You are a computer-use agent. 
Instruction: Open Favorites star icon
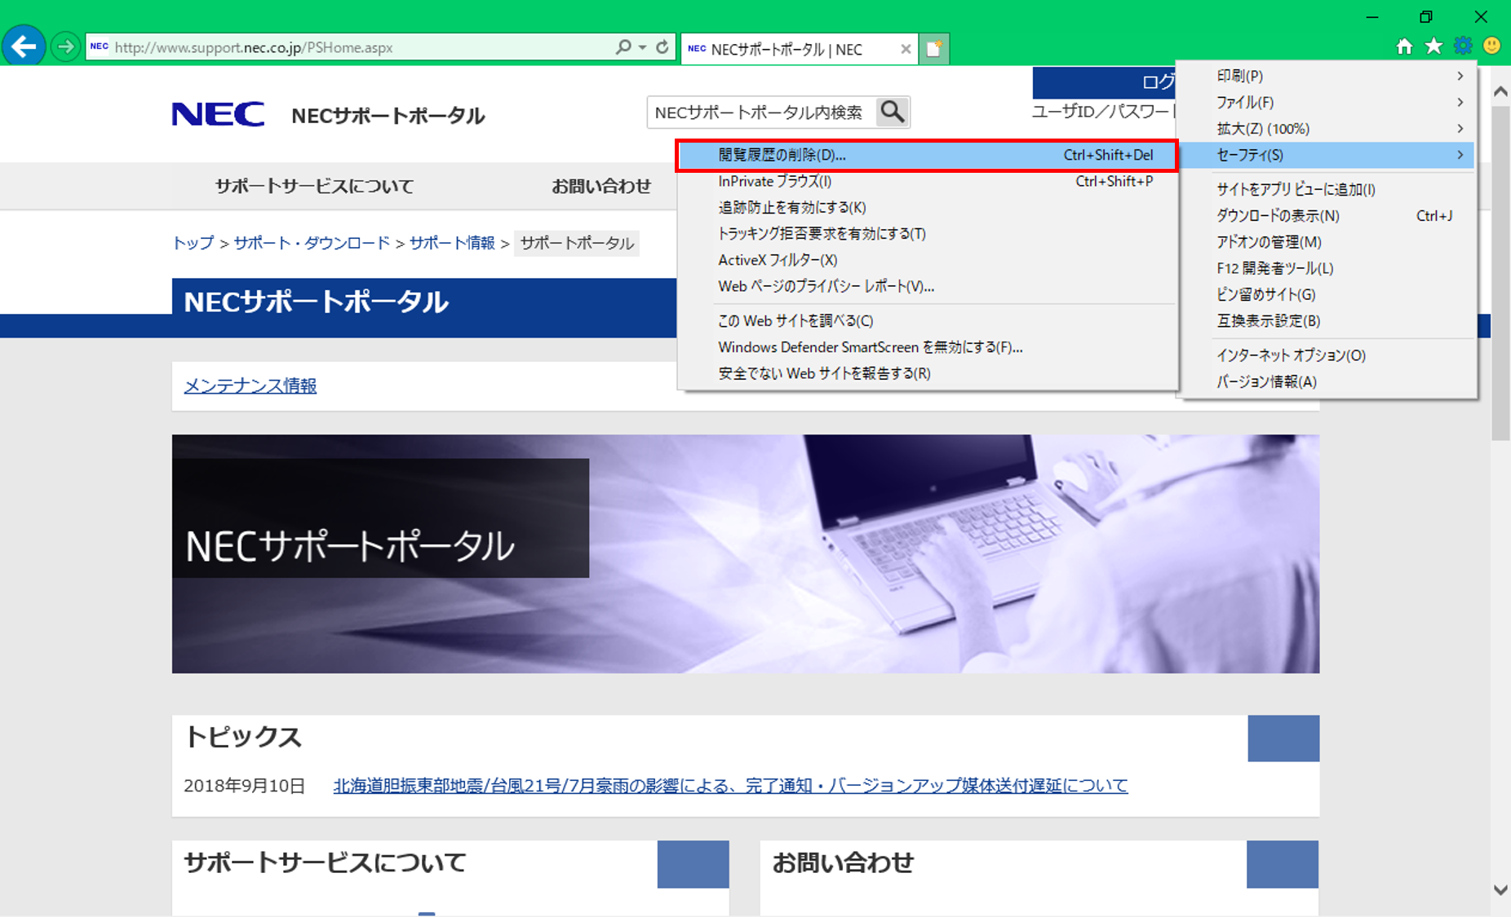[1433, 46]
